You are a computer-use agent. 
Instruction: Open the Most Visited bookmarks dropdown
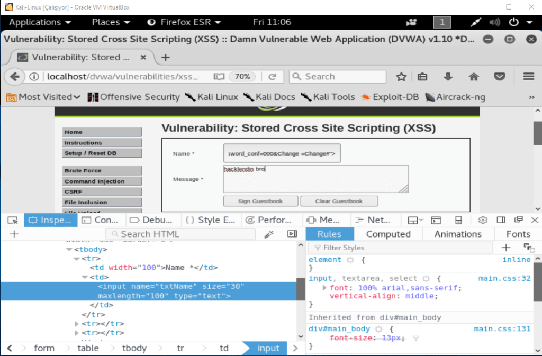click(x=43, y=97)
